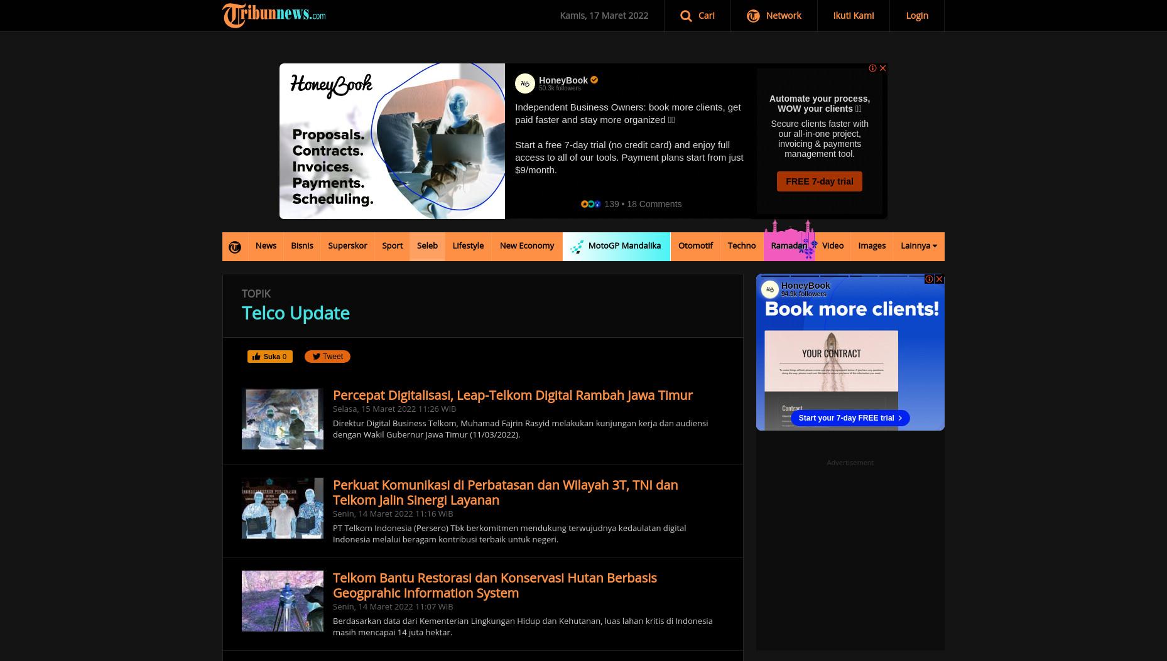
Task: Open article Percepat Digitalisasi Leap-Telkom headline
Action: (x=513, y=395)
